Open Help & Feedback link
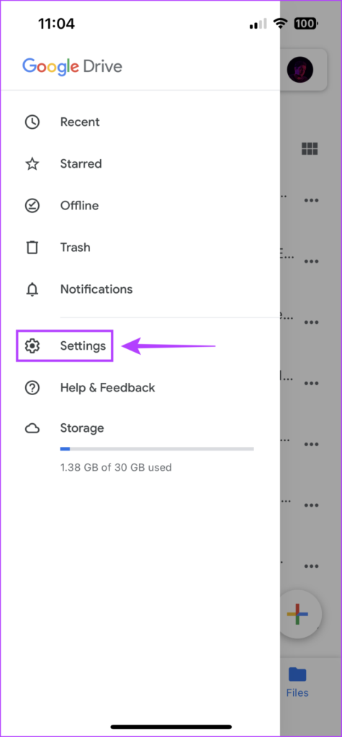Screen dimensions: 342x737 tap(107, 388)
